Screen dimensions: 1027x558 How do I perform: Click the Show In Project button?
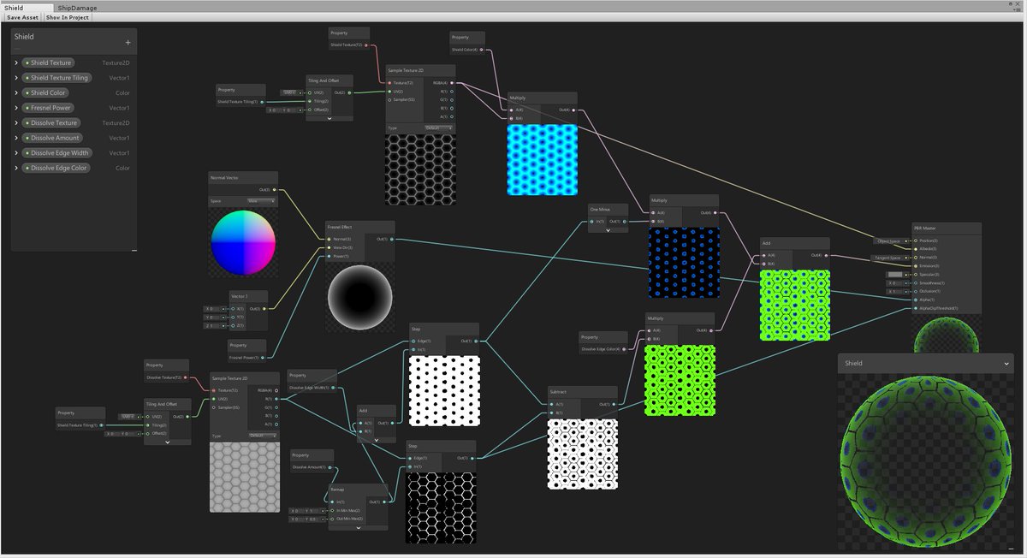[x=67, y=17]
